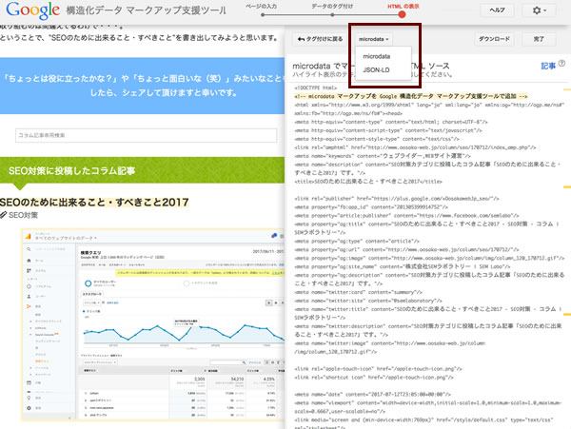The width and height of the screenshot is (571, 429).
Task: Click the twitter:card meta source line
Action: pos(359,292)
